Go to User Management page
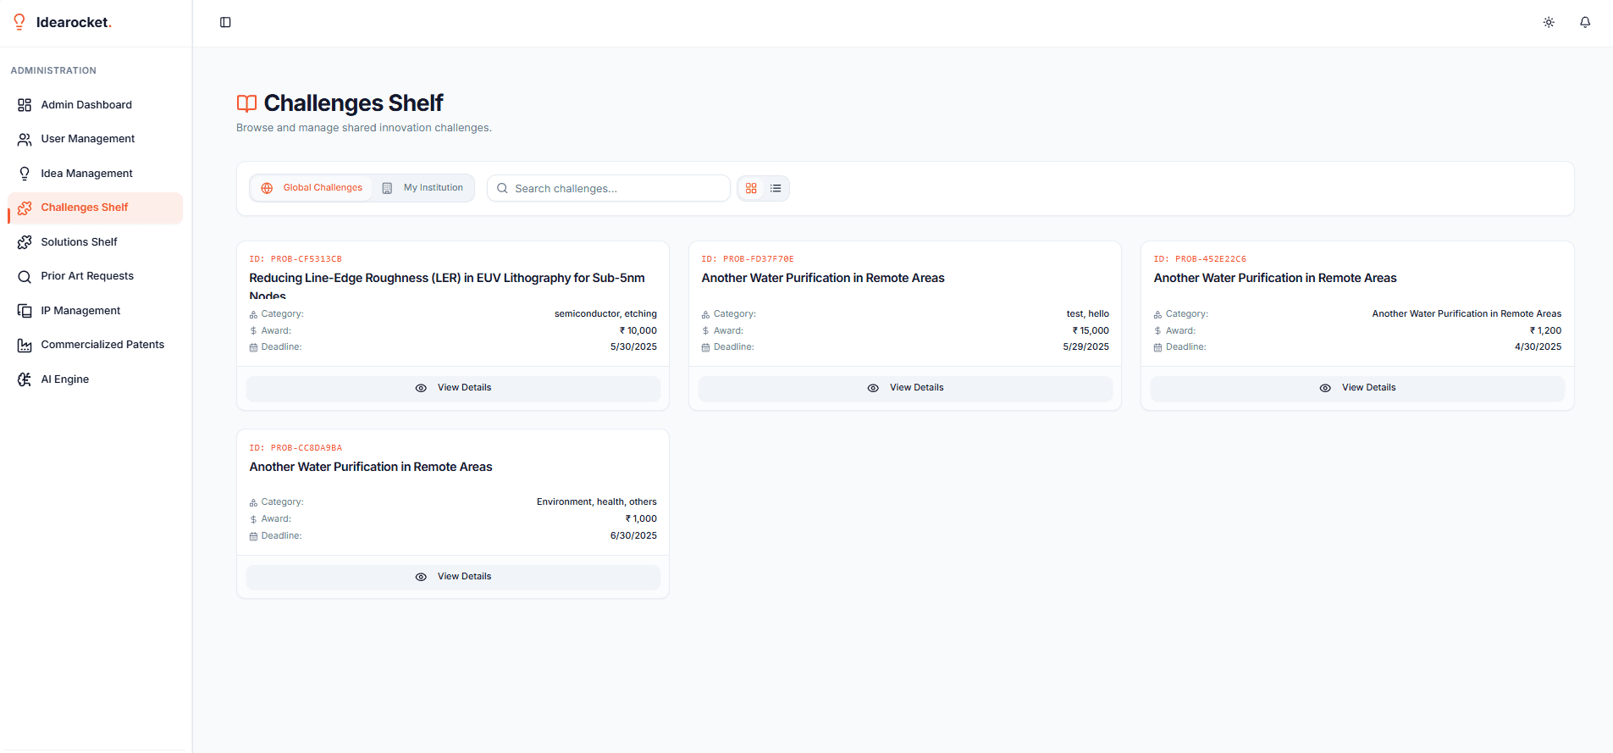The width and height of the screenshot is (1613, 753). 87,139
